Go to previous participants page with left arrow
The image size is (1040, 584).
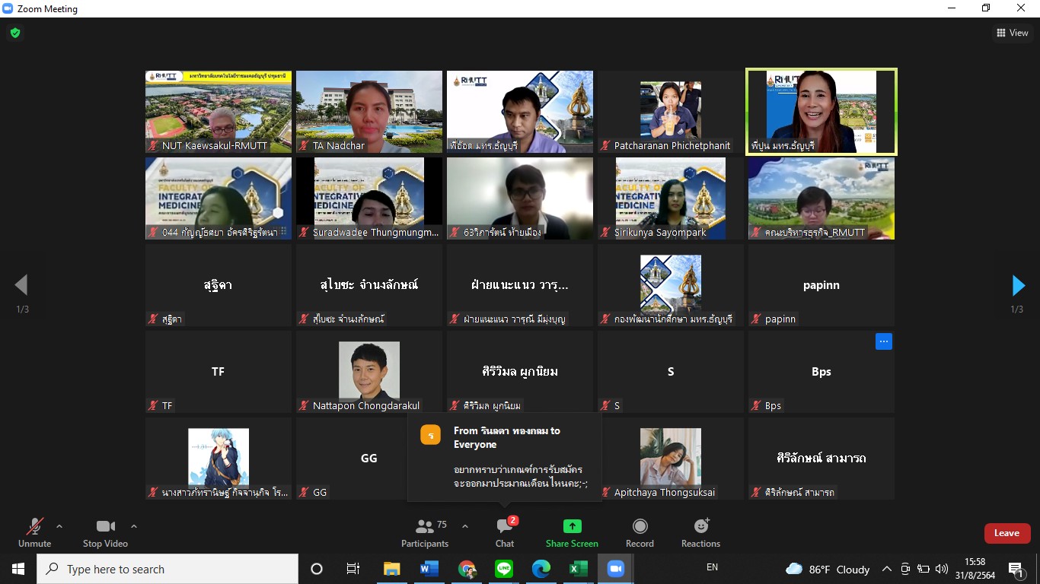(21, 285)
